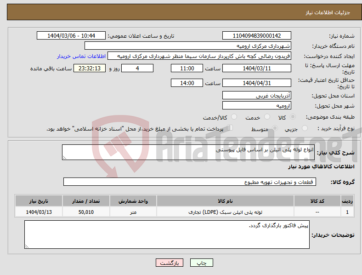The height and width of the screenshot is (275, 362).
Task: Click the کد کالا column header
Action: tap(317, 201)
